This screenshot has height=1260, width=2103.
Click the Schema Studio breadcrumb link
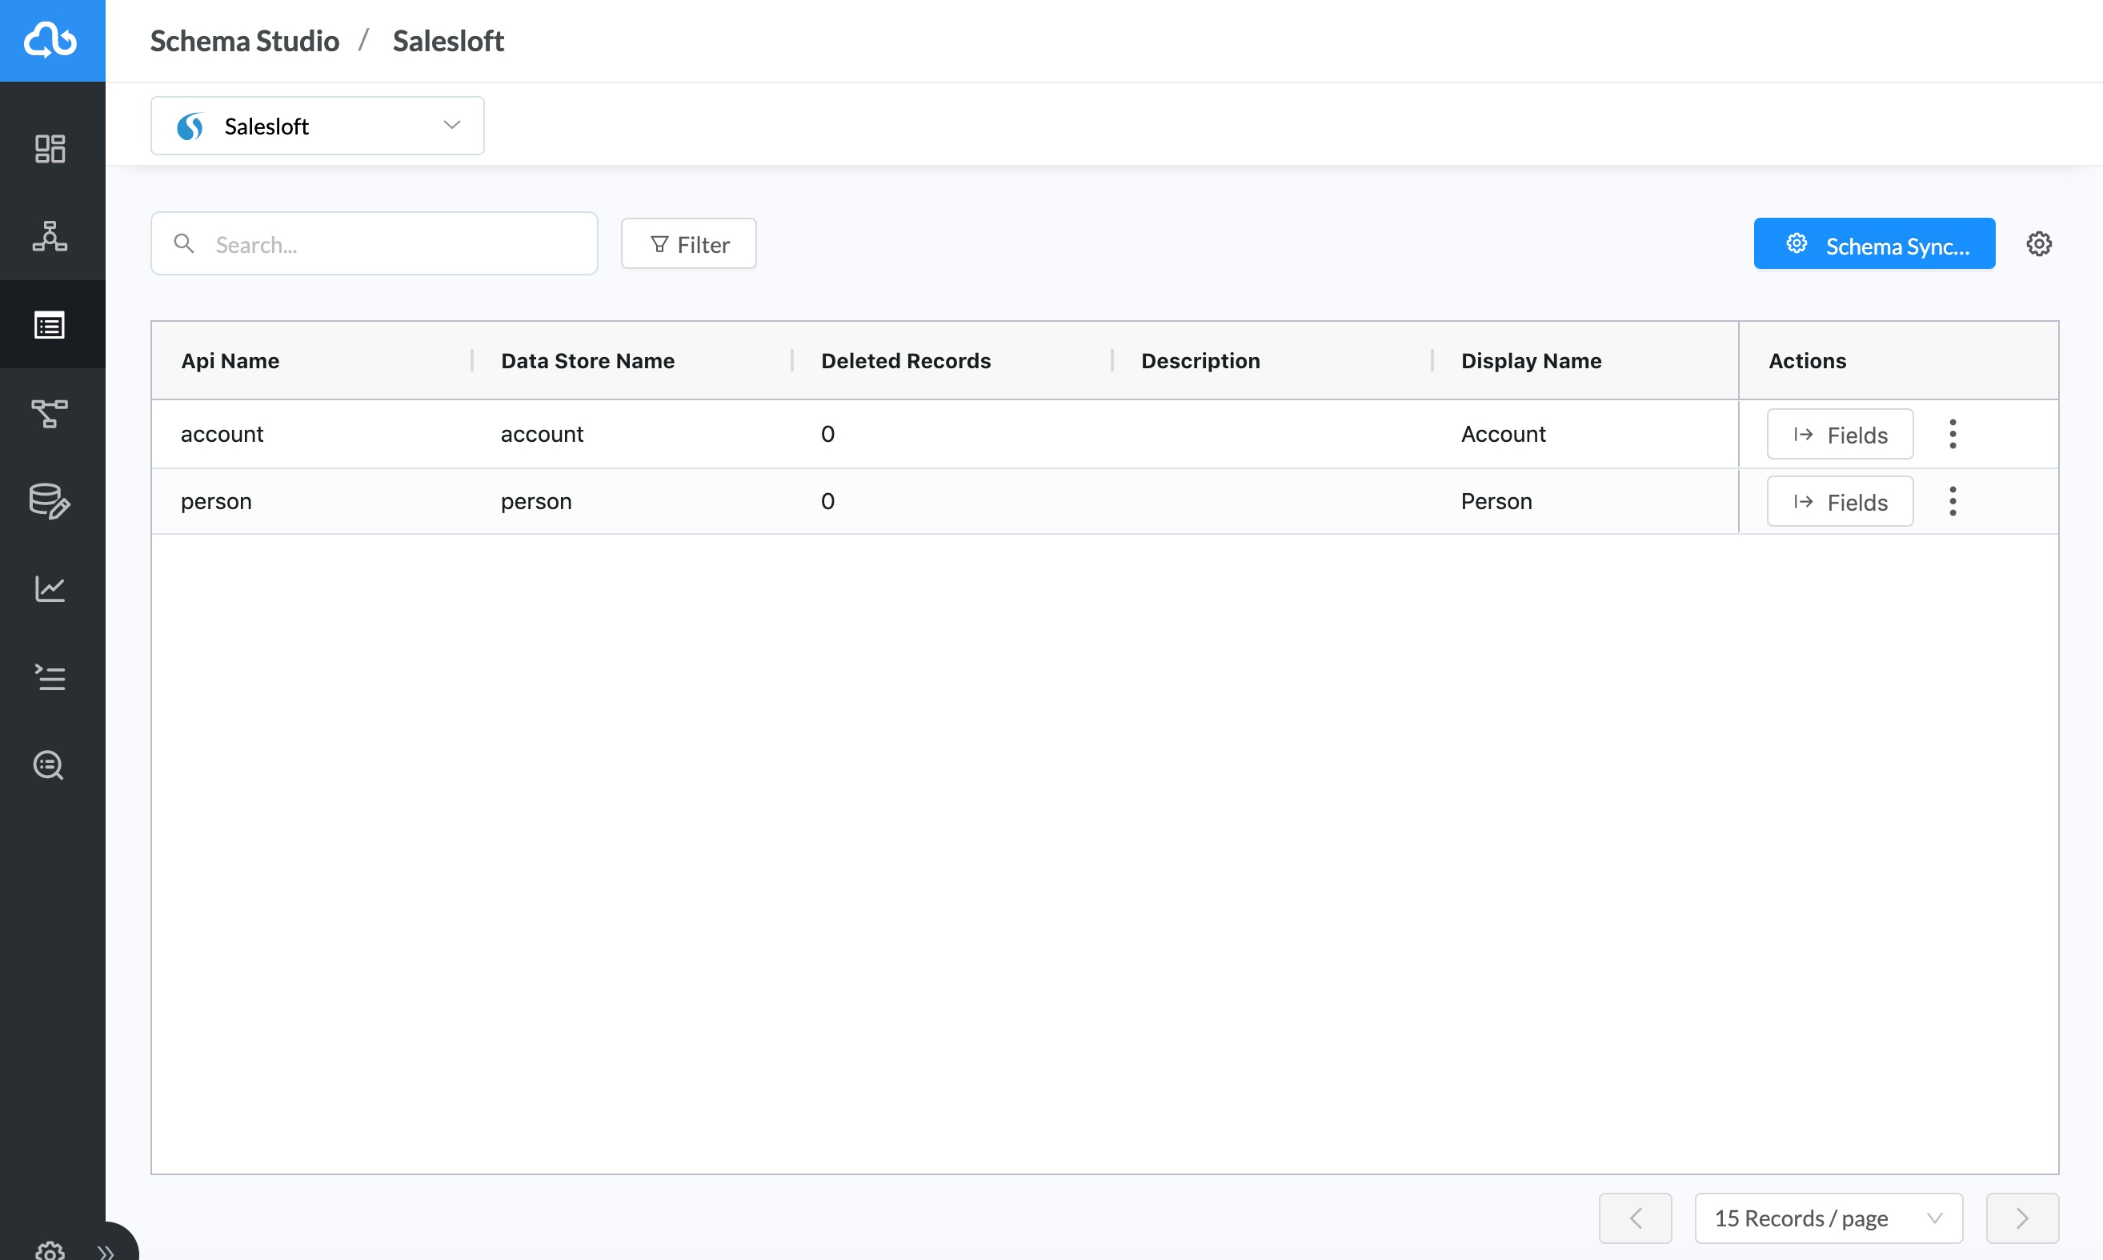(x=244, y=41)
